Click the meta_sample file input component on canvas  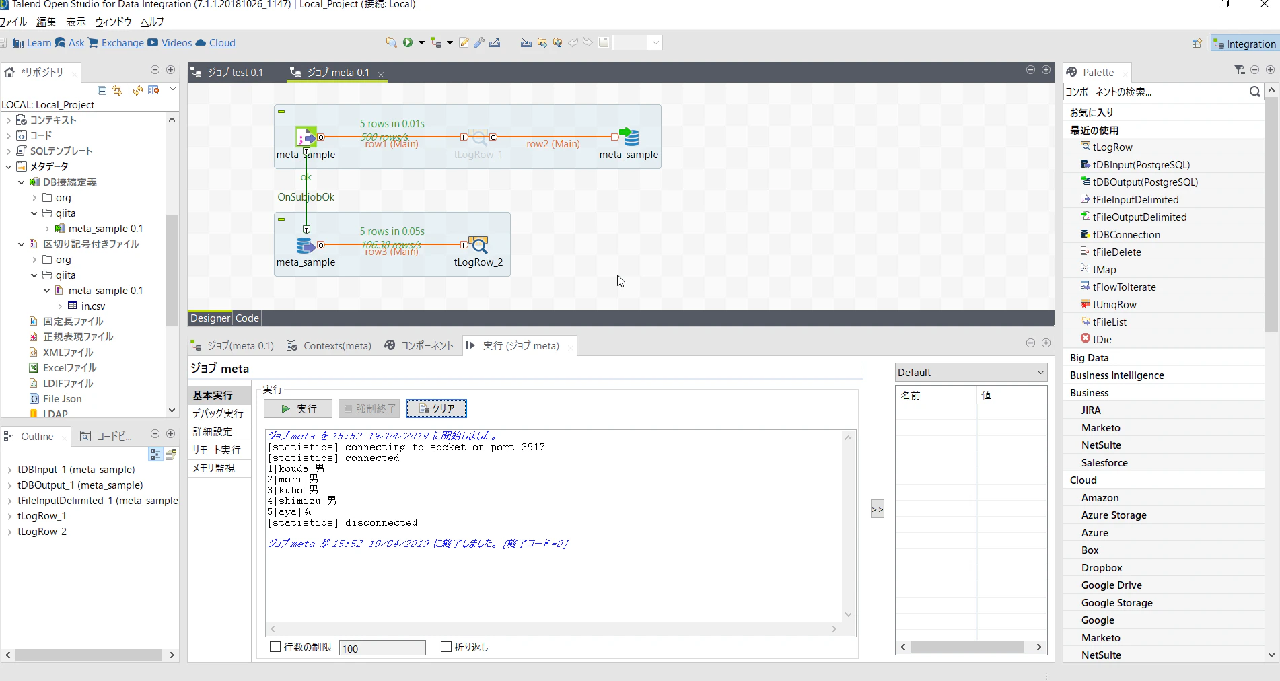(x=306, y=137)
